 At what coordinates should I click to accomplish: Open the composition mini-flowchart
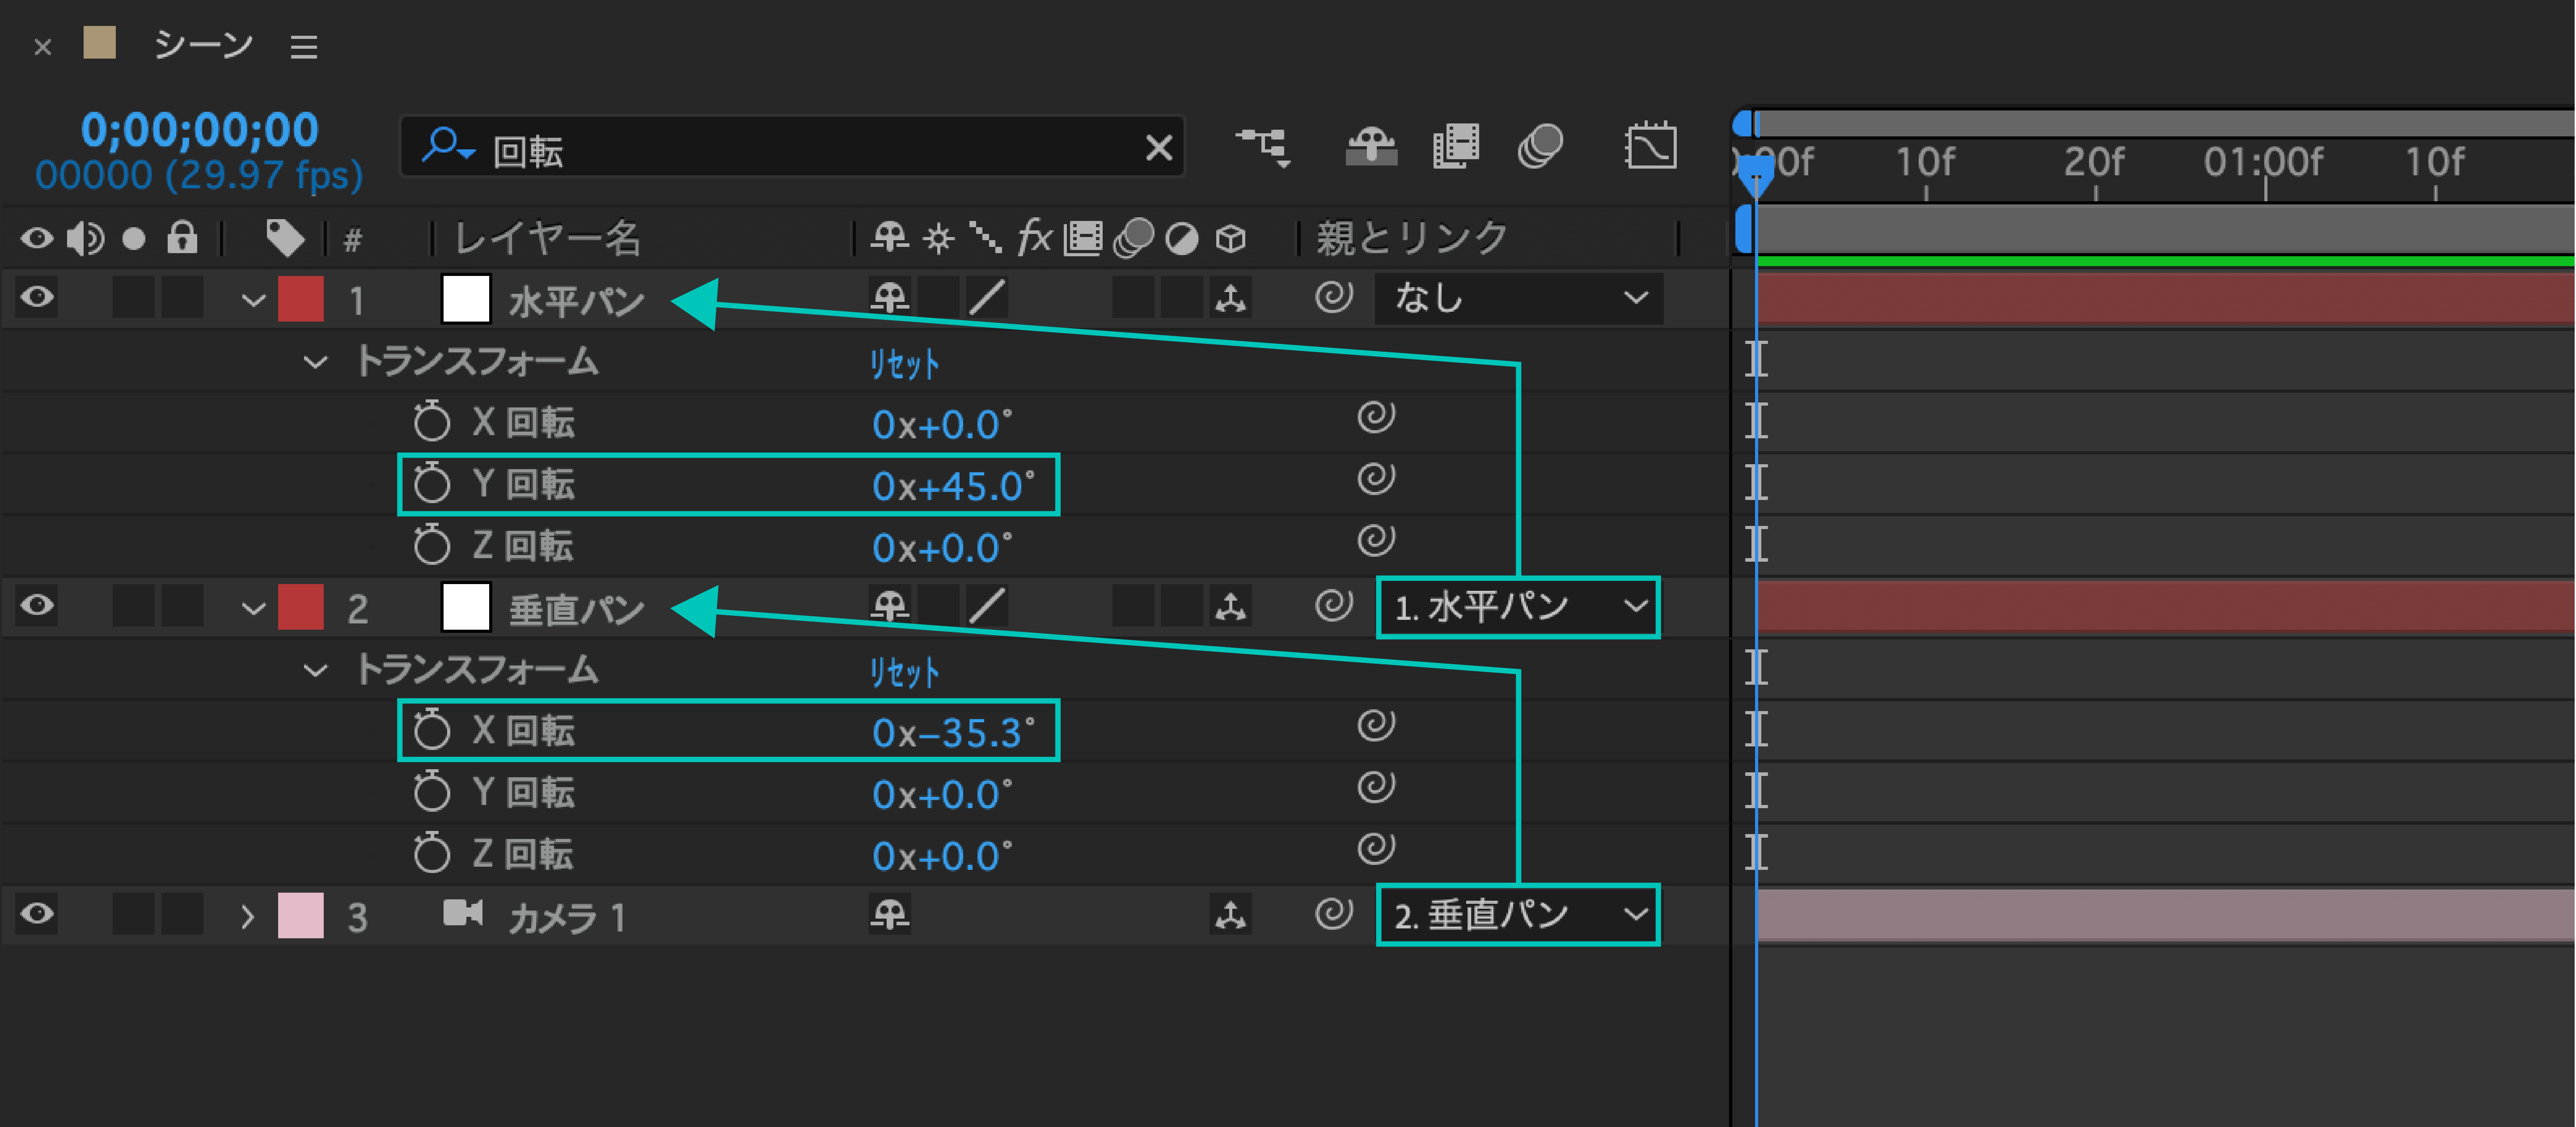point(1263,148)
